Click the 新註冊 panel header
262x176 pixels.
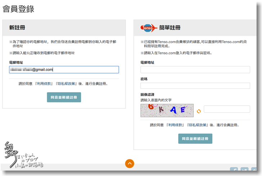tap(17, 28)
